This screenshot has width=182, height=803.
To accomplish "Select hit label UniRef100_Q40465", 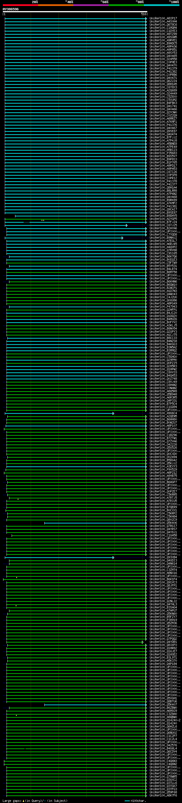I will point(163,56).
